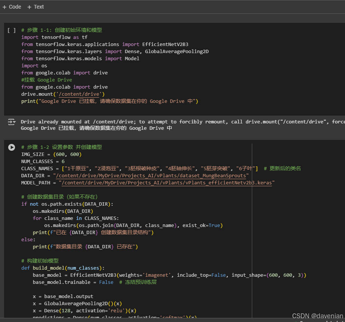Click the comment '#挂载 Google Drive'
Image resolution: width=345 pixels, height=322 pixels.
[x=47, y=80]
